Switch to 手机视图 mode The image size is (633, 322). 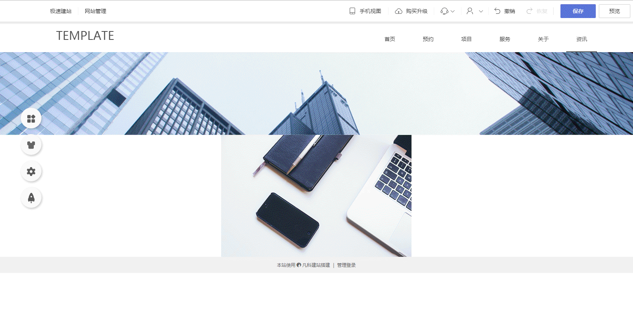pos(370,11)
